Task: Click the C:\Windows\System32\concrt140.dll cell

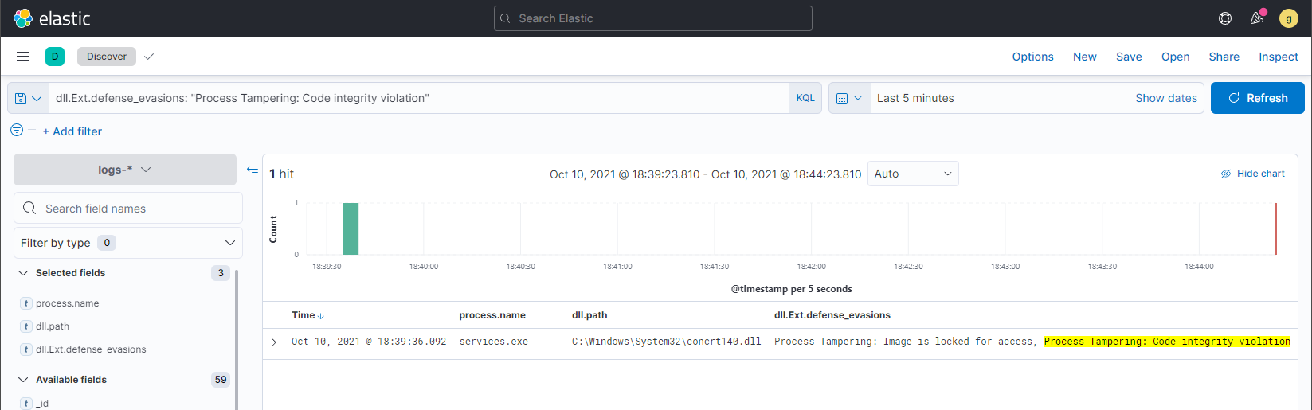Action: pos(666,342)
